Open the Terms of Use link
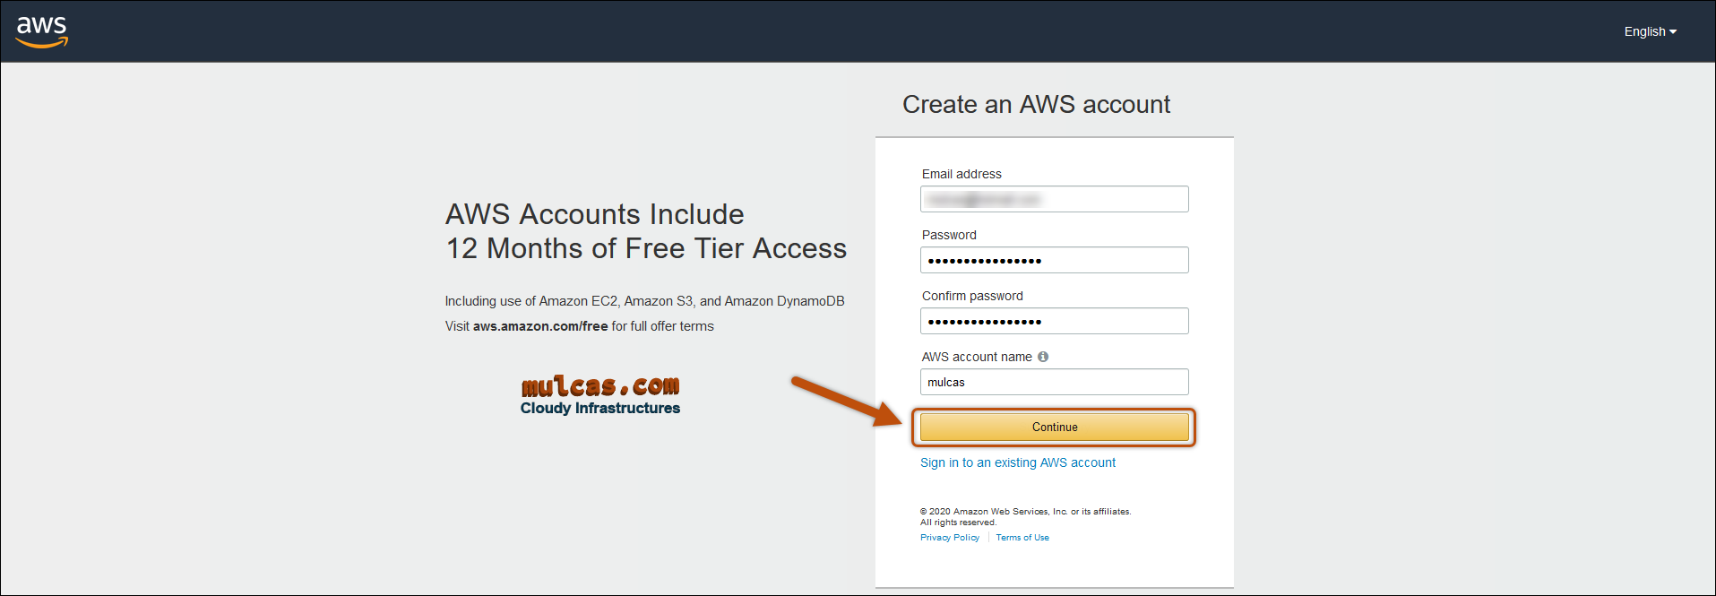 pos(1022,538)
